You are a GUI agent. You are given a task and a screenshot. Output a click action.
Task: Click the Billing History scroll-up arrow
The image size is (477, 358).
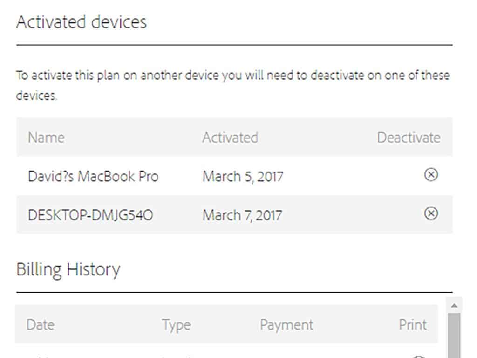[x=454, y=306]
